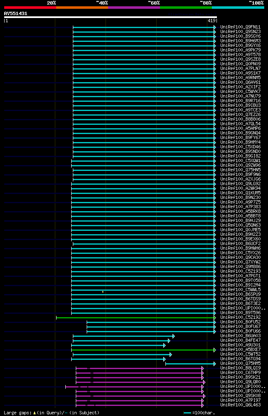Click the cyan ~100% identity legend segment
268x416 pixels.
[x=238, y=8]
